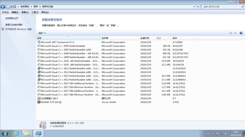245x137 pixels.
Task: Launch Internet Explorer from taskbar
Action: pos(16,133)
